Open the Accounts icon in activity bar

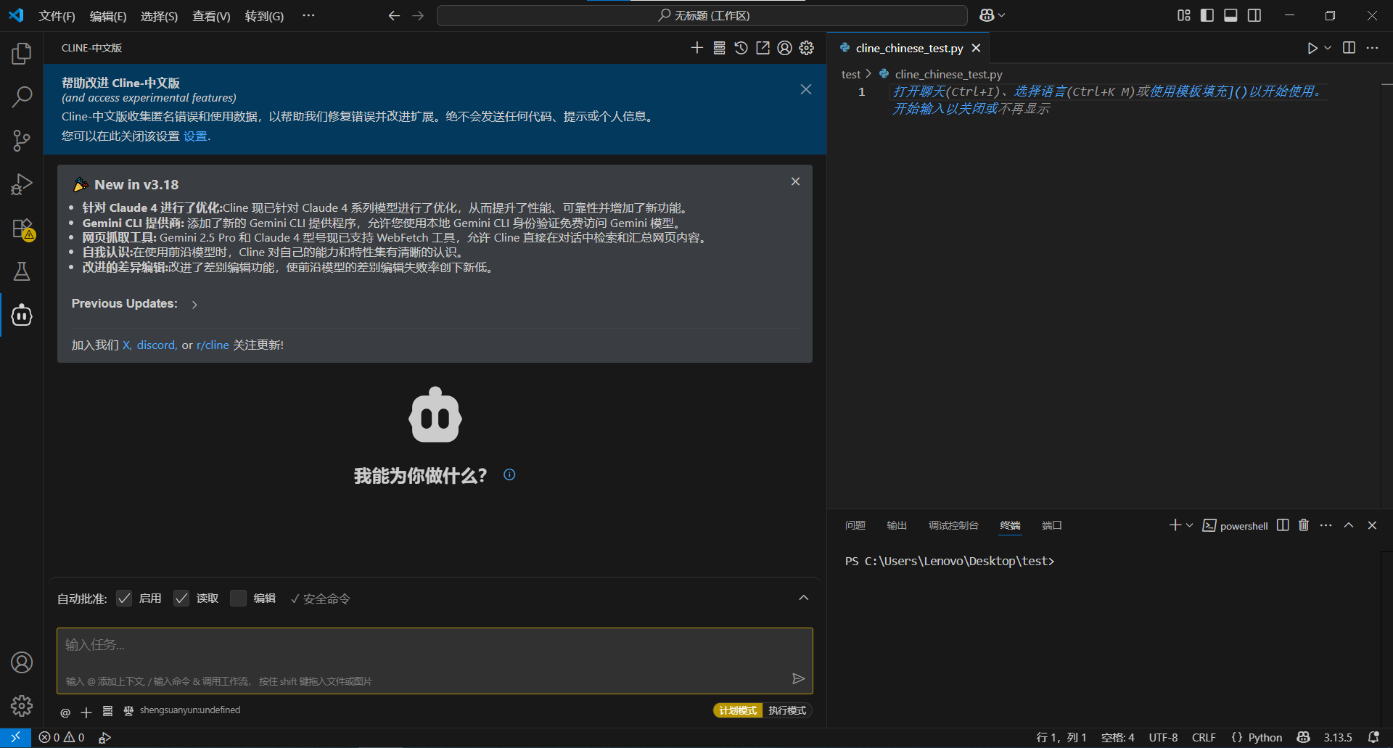[x=22, y=662]
